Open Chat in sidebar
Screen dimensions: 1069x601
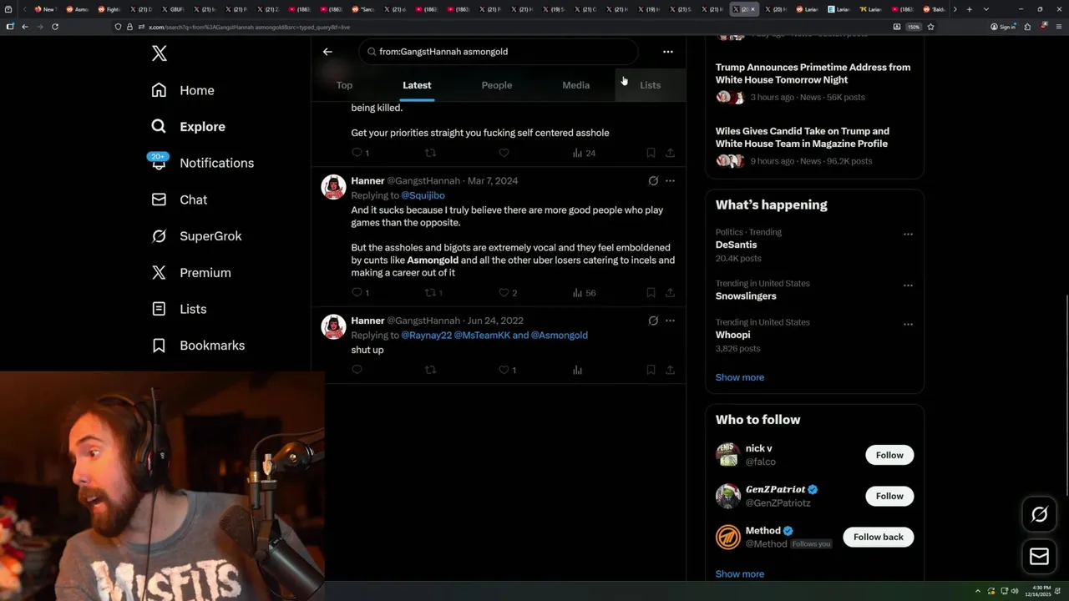pos(180,199)
